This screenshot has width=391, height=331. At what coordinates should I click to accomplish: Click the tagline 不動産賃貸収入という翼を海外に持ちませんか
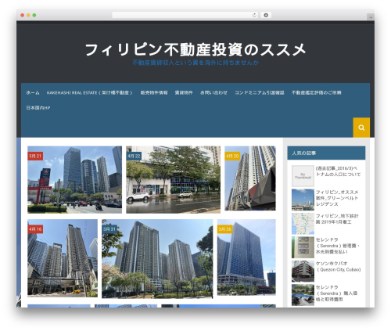(x=195, y=63)
